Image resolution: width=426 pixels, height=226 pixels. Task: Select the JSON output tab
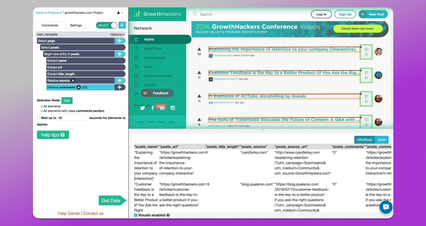(382, 140)
